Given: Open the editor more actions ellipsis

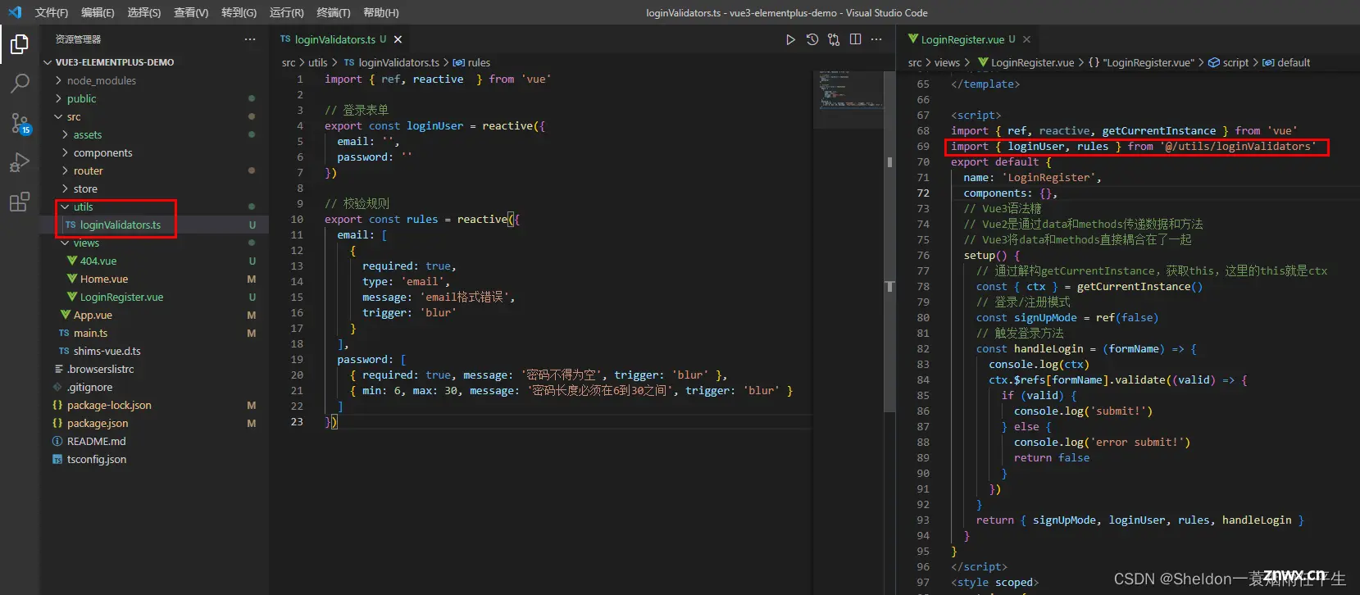Looking at the screenshot, I should pyautogui.click(x=876, y=39).
